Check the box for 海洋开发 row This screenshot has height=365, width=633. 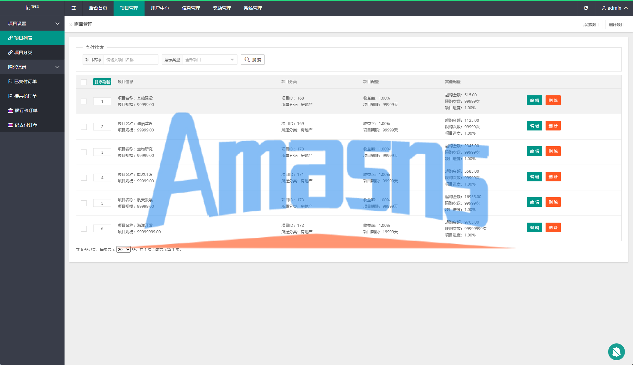click(x=84, y=229)
